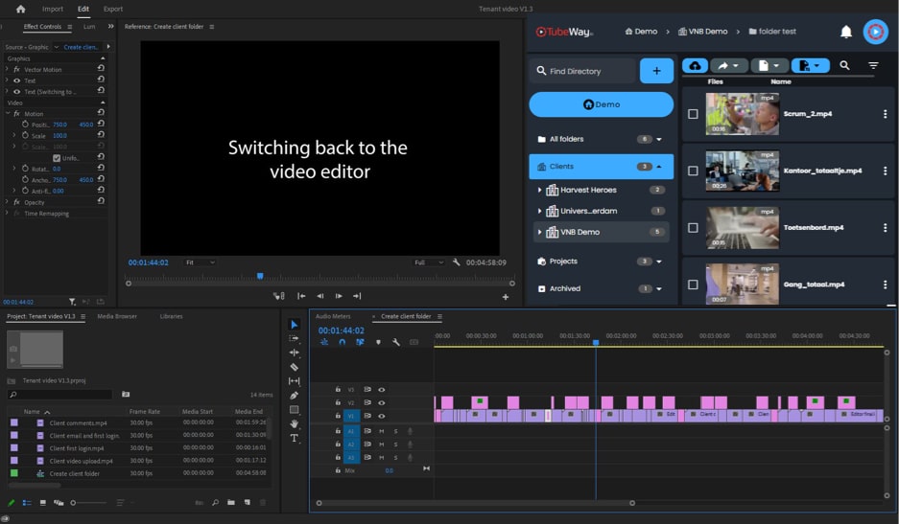Toggle V2 track output eye
Screen dimensions: 899x524
click(381, 402)
